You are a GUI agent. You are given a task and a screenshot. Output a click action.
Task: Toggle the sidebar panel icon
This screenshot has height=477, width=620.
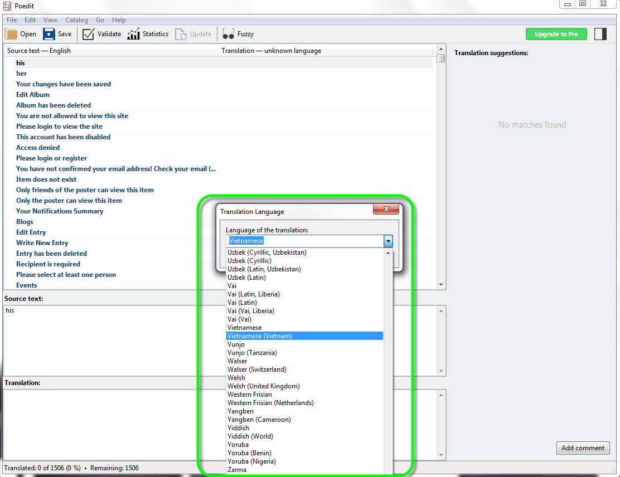point(600,34)
